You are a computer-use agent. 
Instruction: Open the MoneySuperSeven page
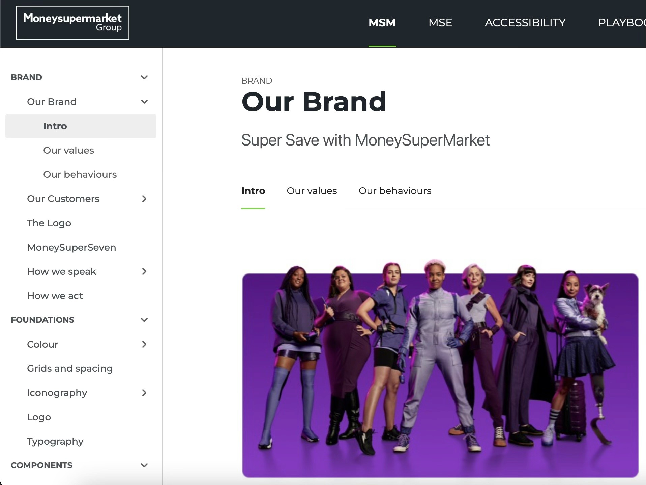[x=71, y=247]
